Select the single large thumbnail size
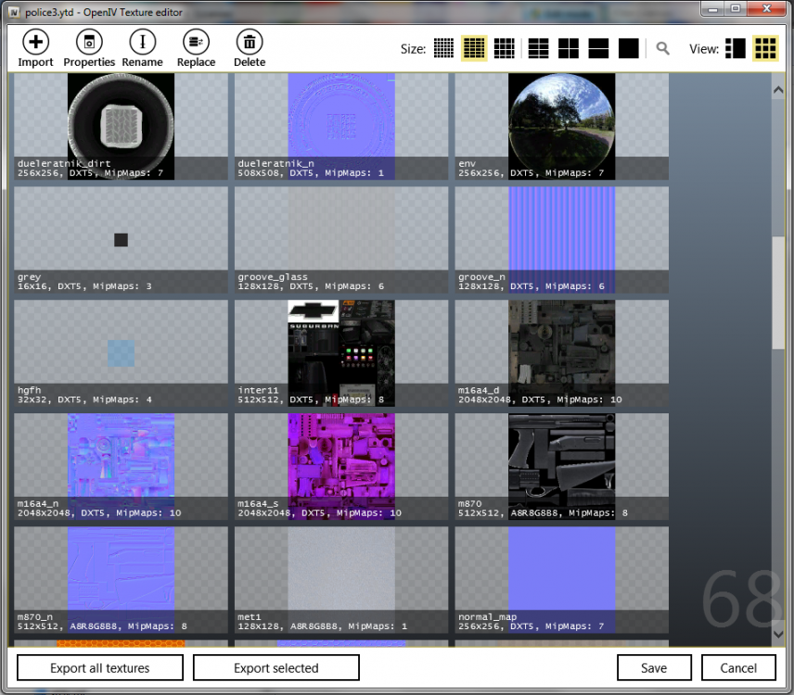The height and width of the screenshot is (695, 794). point(628,48)
